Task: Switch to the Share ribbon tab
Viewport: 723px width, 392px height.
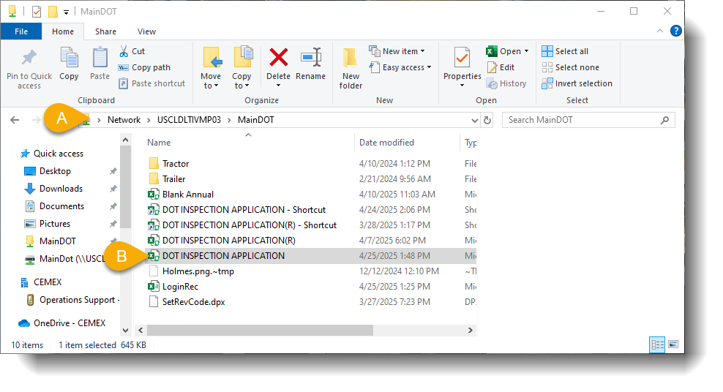Action: pos(105,31)
